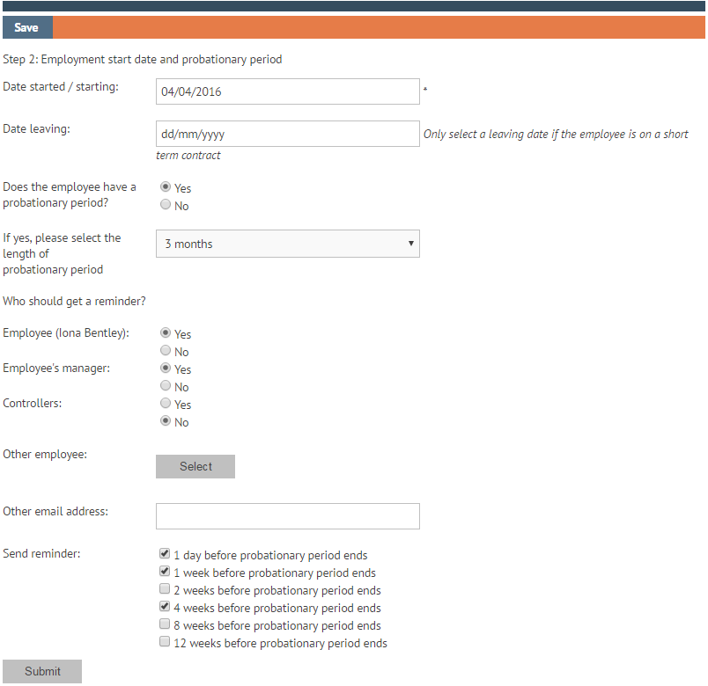Uncheck 1 week before probationary period ends
This screenshot has width=708, height=686.
(164, 571)
